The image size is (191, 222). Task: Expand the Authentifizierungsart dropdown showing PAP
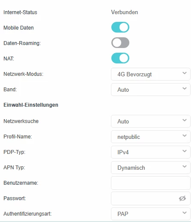pos(151,214)
